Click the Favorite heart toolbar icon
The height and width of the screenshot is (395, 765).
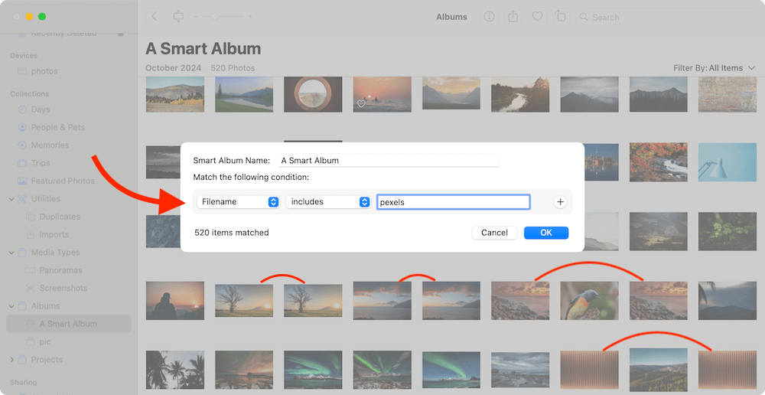(537, 17)
